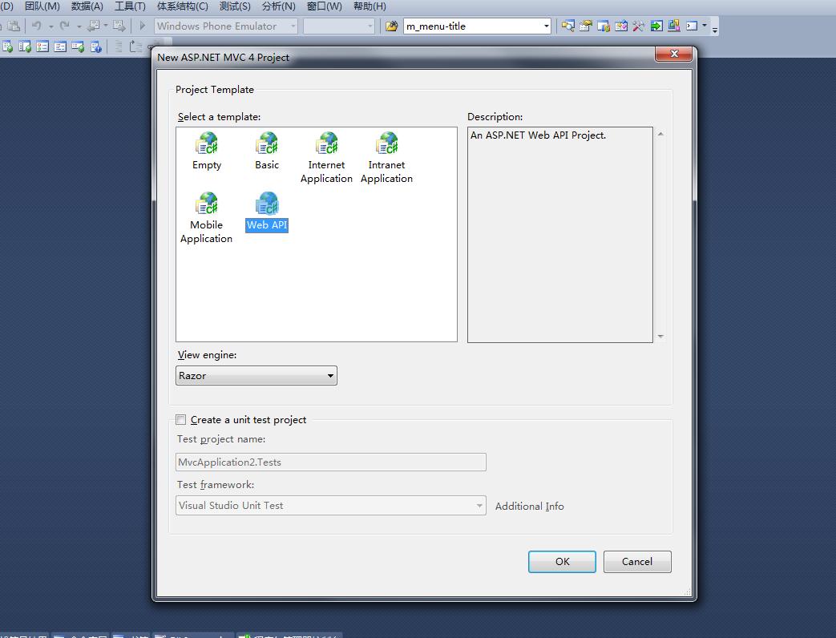The height and width of the screenshot is (638, 836).
Task: Open Solution Explorer from the toolbar
Action: coord(567,26)
